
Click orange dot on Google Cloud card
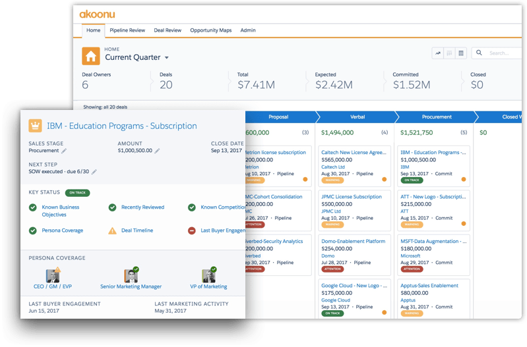click(x=384, y=313)
